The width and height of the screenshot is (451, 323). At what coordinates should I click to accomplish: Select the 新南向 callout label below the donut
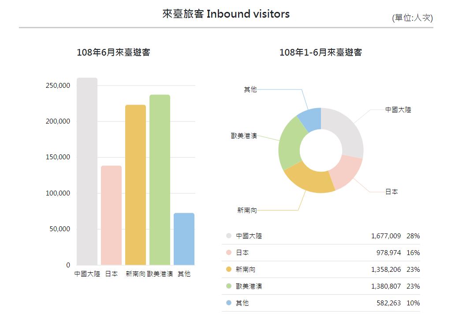[x=247, y=210]
